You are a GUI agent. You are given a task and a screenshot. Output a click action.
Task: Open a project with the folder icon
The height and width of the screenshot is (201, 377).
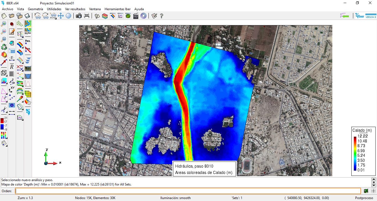pyautogui.click(x=12, y=16)
